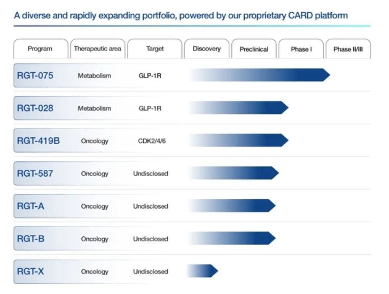
Task: Click the Target column header
Action: point(155,49)
